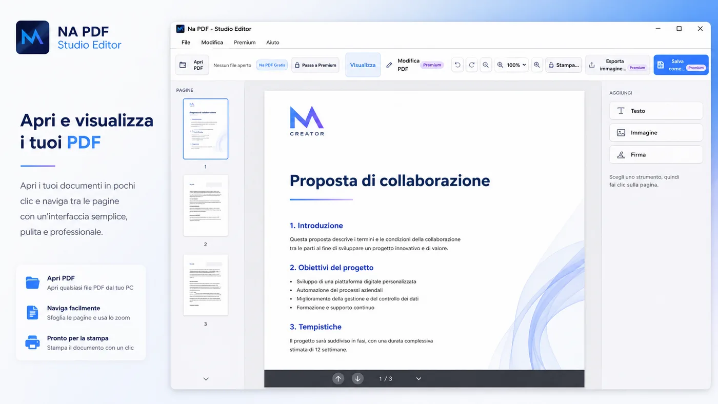Click the redo arrow icon
Viewport: 718px width, 404px height.
471,65
